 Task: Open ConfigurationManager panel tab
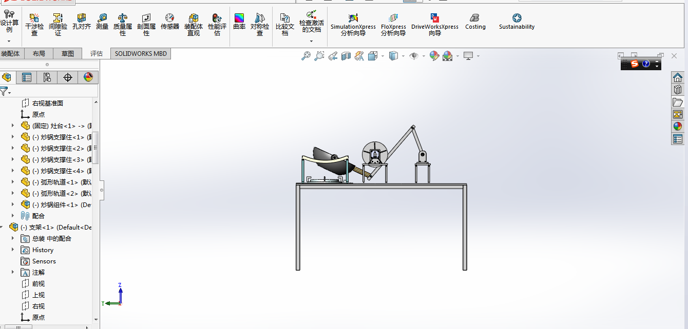pos(47,77)
